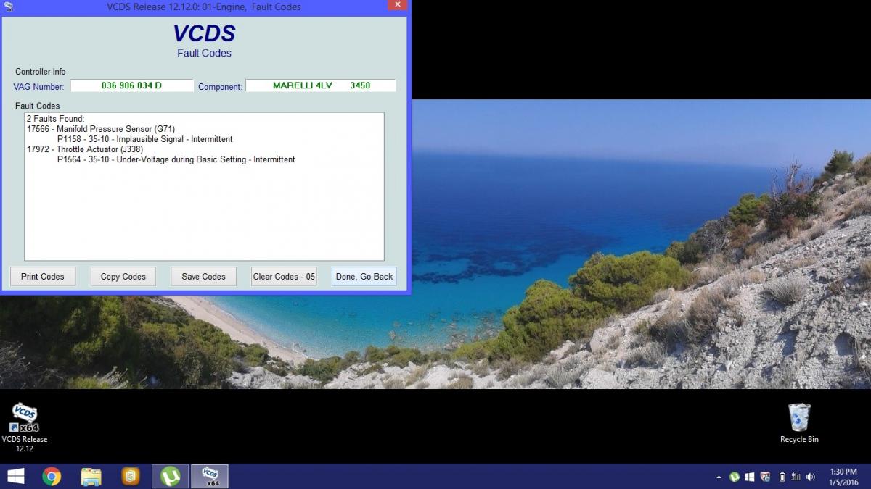Click Done, Go Back button
The width and height of the screenshot is (871, 489).
[x=364, y=277]
